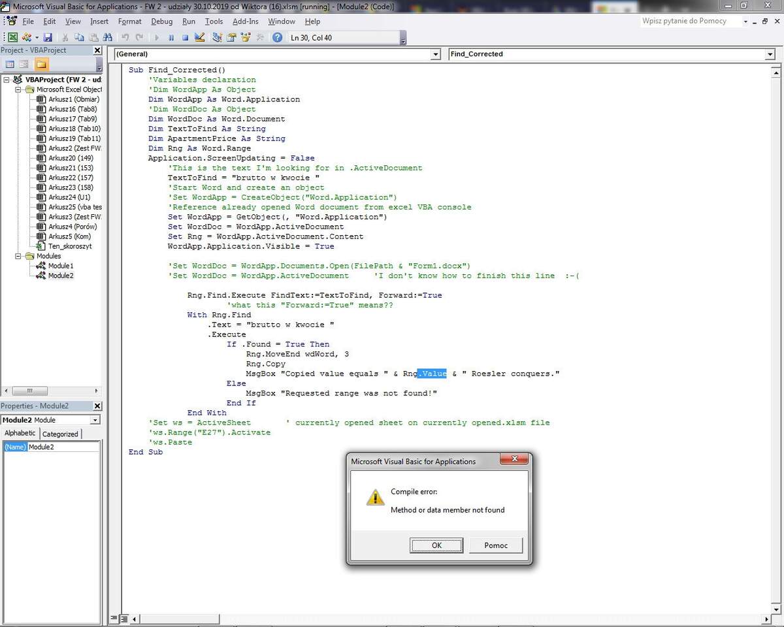Click the Reset stop square icon
784x627 pixels.
pyautogui.click(x=186, y=38)
